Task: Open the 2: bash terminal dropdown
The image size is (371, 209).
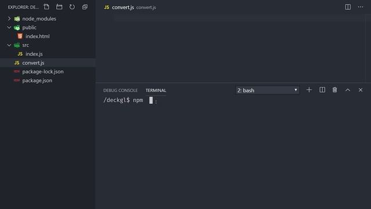Action: (x=267, y=91)
